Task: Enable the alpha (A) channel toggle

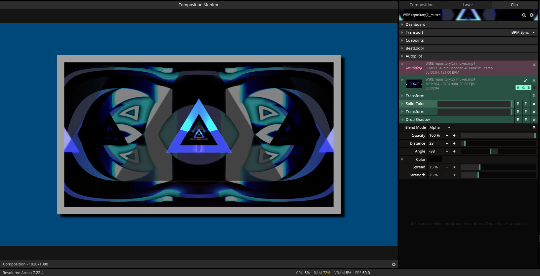Action: coord(534,88)
